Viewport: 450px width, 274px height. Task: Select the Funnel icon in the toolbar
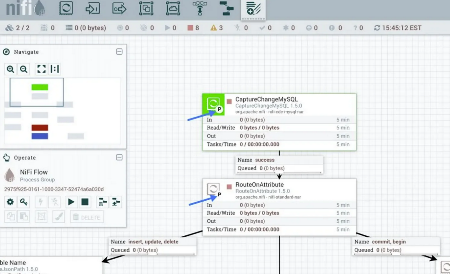click(199, 9)
